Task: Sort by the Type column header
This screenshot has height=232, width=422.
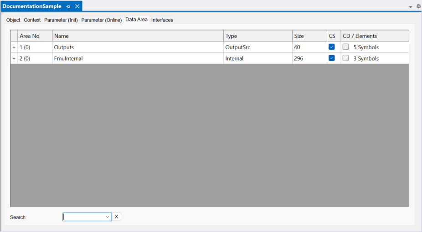Action: pos(258,36)
